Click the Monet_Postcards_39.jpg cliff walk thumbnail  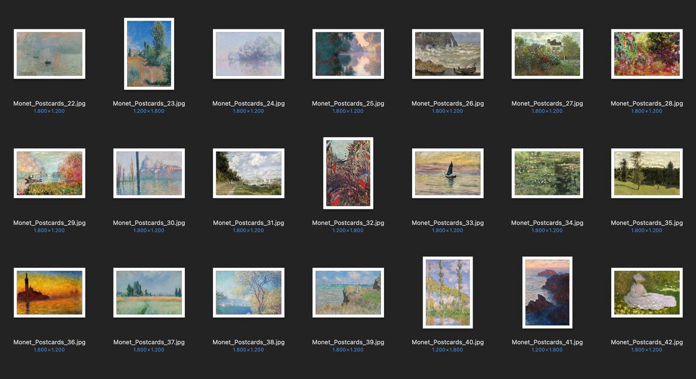pyautogui.click(x=348, y=292)
